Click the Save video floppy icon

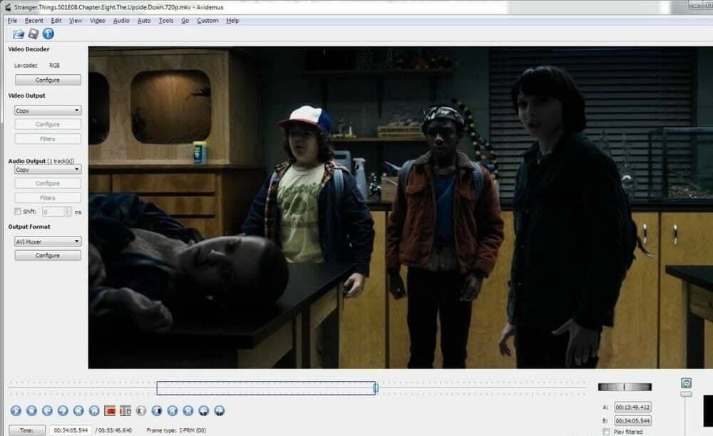point(34,33)
